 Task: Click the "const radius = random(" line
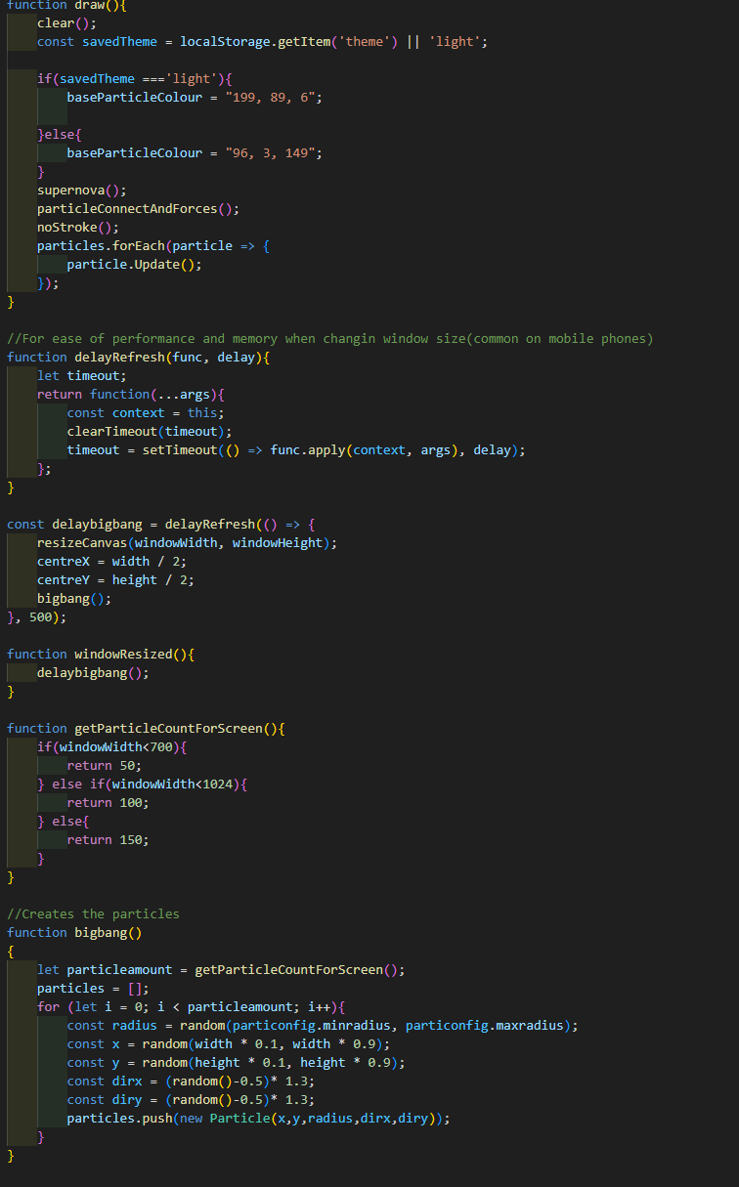323,1026
